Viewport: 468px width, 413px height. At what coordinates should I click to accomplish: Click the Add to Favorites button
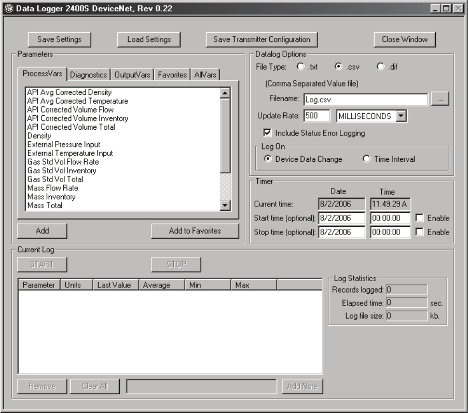point(195,231)
